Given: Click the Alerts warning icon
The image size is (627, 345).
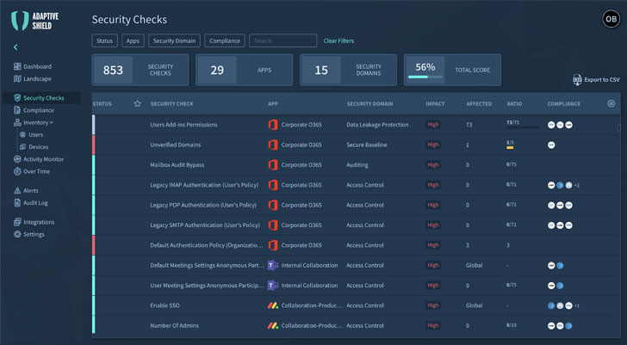Looking at the screenshot, I should coord(16,190).
